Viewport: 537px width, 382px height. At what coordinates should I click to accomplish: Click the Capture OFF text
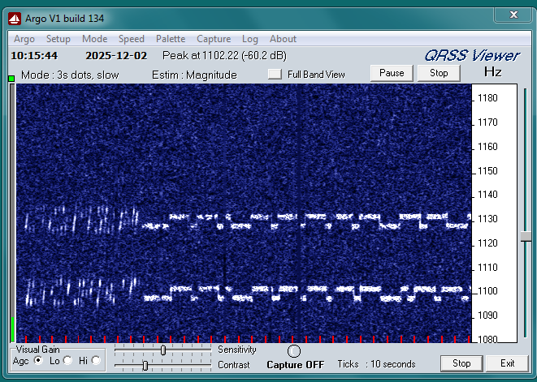295,365
